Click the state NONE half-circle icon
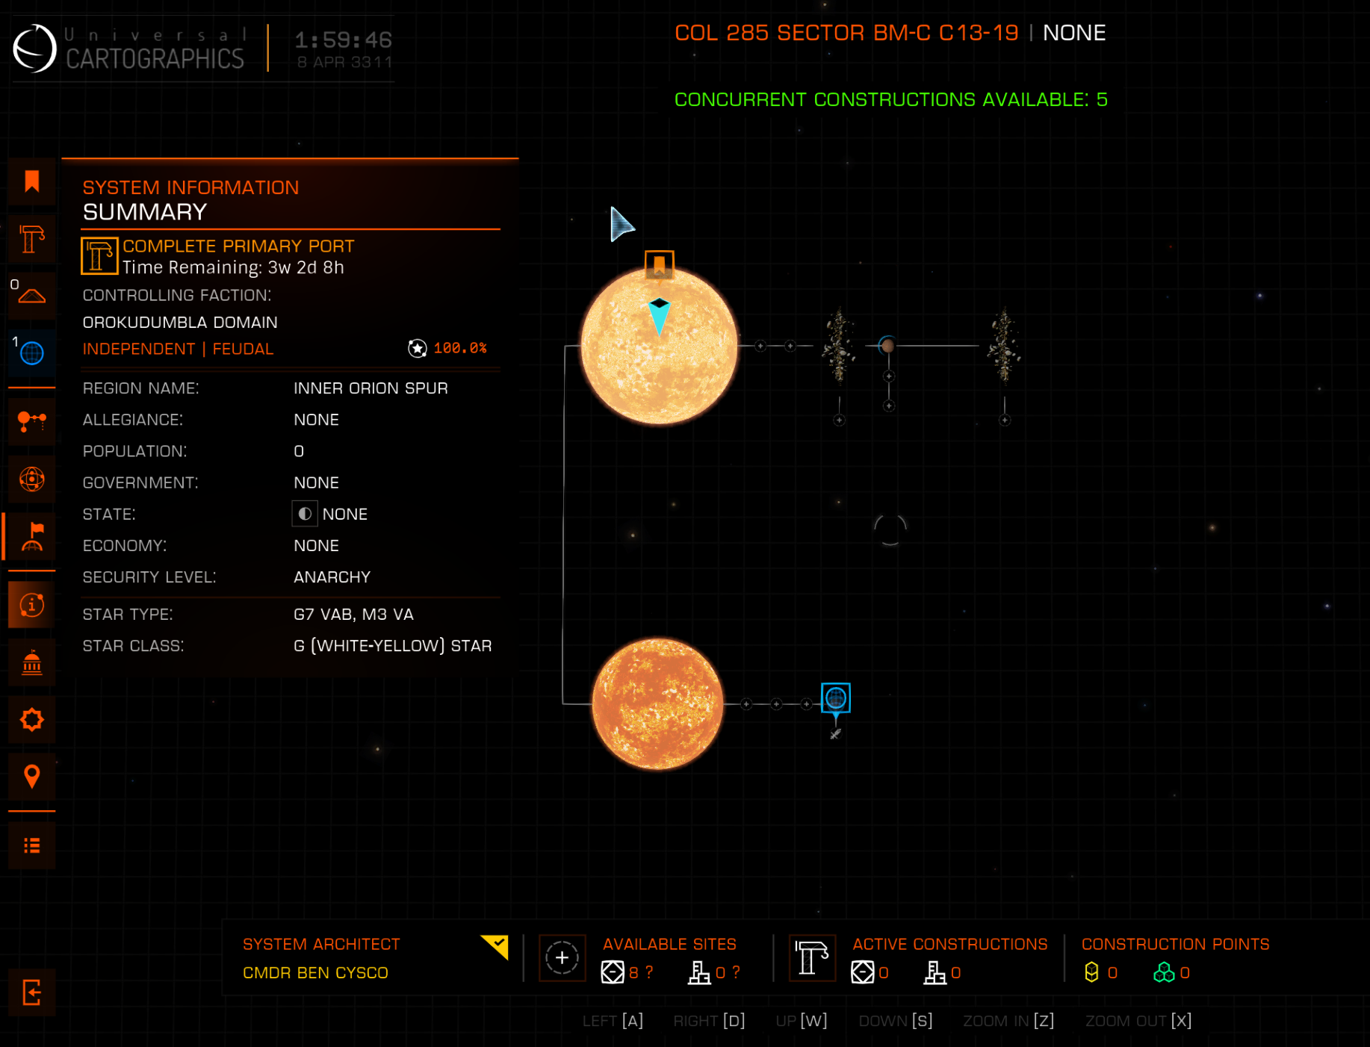 tap(305, 514)
